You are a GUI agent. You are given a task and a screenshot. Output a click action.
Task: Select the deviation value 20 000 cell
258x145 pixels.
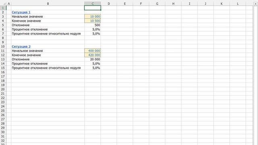pyautogui.click(x=93, y=59)
